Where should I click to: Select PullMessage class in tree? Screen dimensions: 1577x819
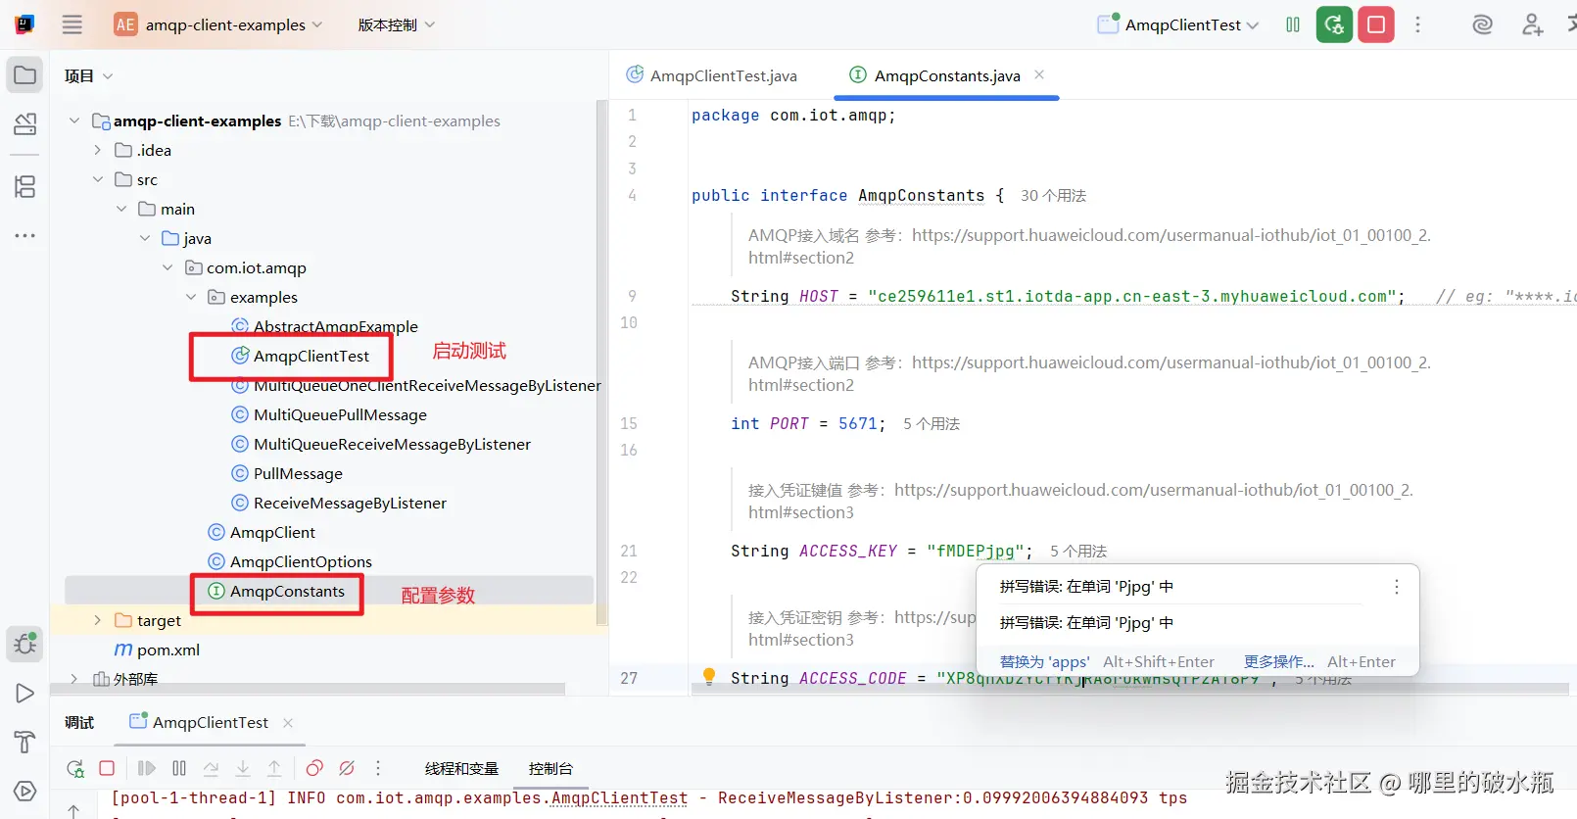coord(298,473)
